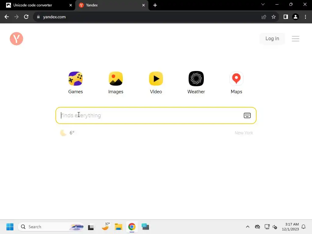Open File Explorer from the taskbar
Image resolution: width=312 pixels, height=234 pixels.
pyautogui.click(x=119, y=227)
